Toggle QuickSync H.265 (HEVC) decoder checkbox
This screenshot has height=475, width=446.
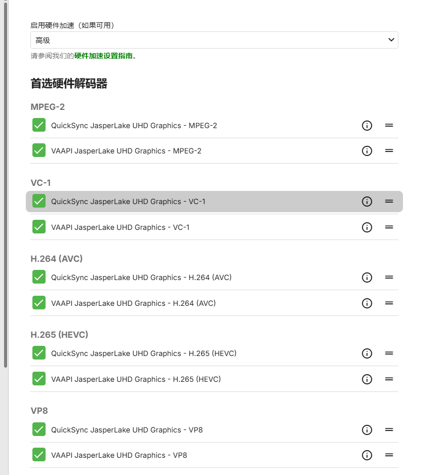pyautogui.click(x=39, y=353)
